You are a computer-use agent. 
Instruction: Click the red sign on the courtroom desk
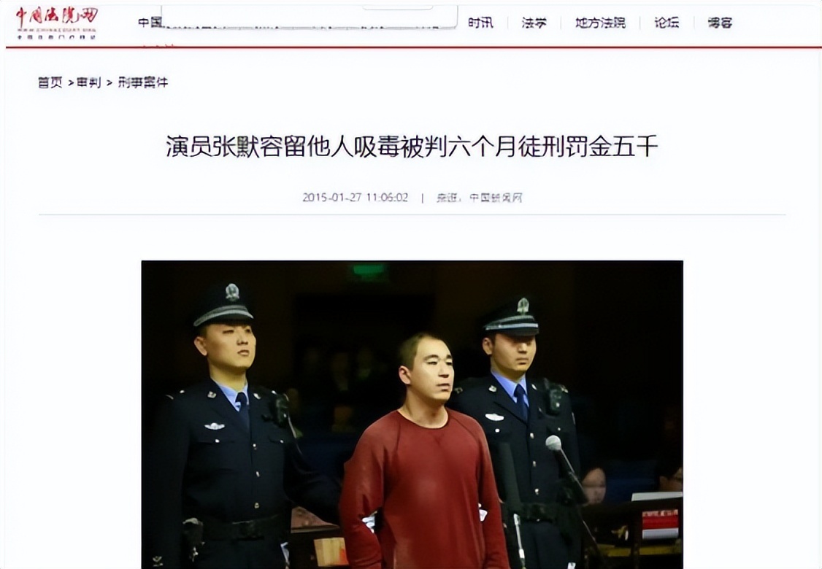pyautogui.click(x=659, y=519)
